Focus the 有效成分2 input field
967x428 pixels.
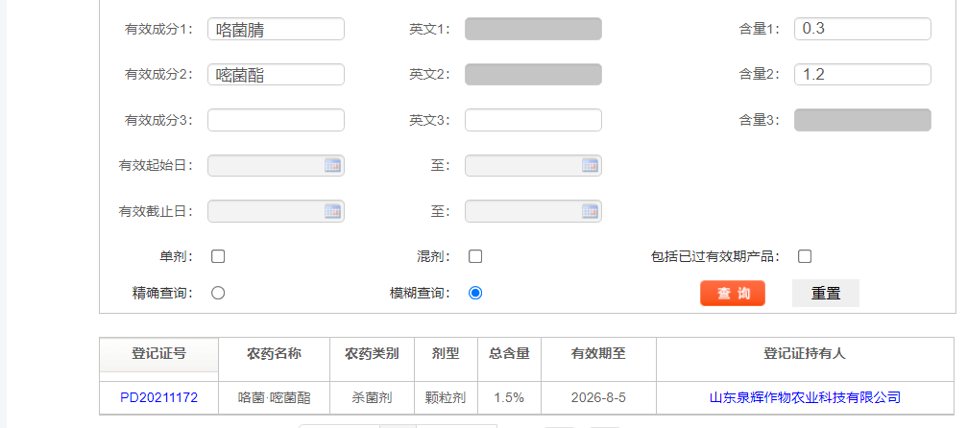click(x=276, y=75)
